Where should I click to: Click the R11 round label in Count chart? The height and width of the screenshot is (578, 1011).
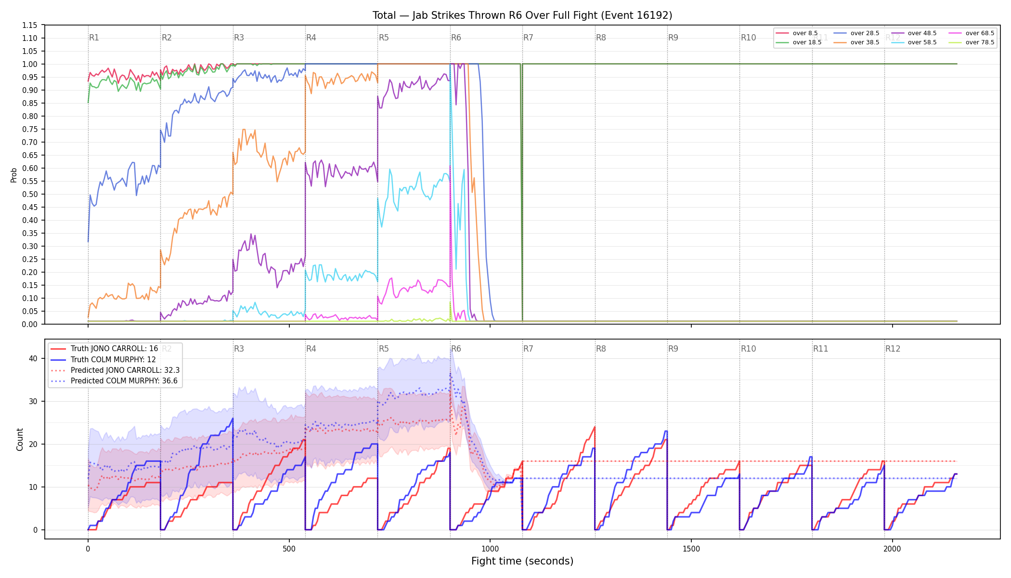coord(821,349)
